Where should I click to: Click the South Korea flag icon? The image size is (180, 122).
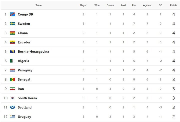tap(12, 98)
